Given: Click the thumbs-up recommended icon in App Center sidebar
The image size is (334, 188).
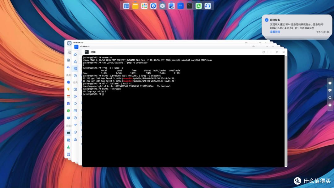Looking at the screenshot, I should pyautogui.click(x=75, y=54).
